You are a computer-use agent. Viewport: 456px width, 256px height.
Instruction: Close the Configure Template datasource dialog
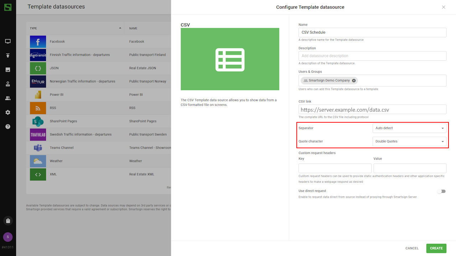coord(444,7)
